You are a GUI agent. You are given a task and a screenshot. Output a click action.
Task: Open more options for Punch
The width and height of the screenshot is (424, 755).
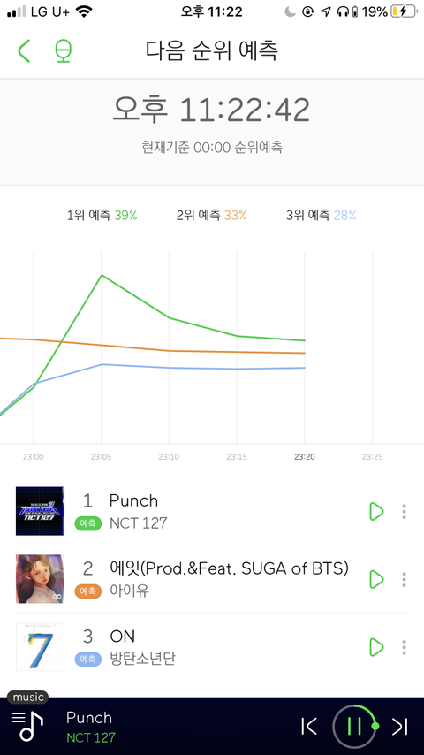coord(404,511)
